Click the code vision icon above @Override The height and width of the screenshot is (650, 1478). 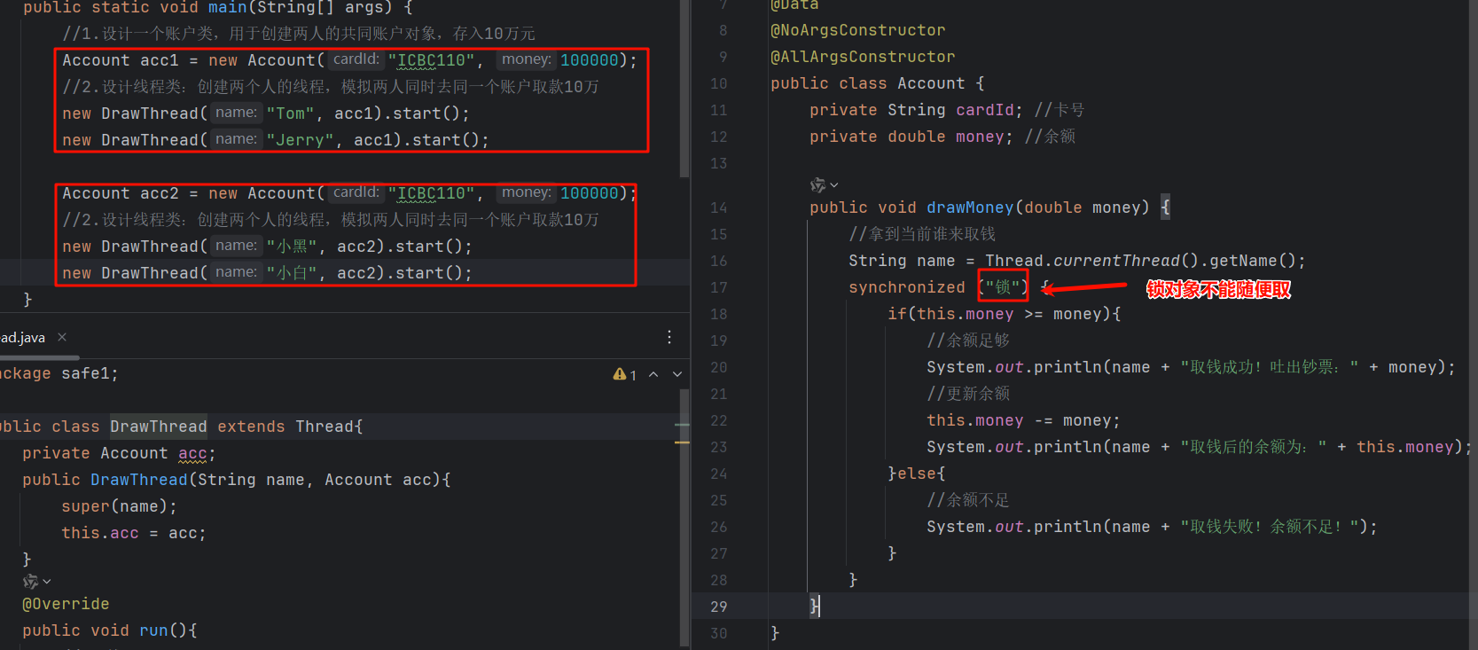click(x=30, y=582)
